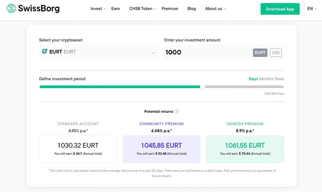Set investment period unit to Years
The width and height of the screenshot is (322, 192).
coord(279,79)
